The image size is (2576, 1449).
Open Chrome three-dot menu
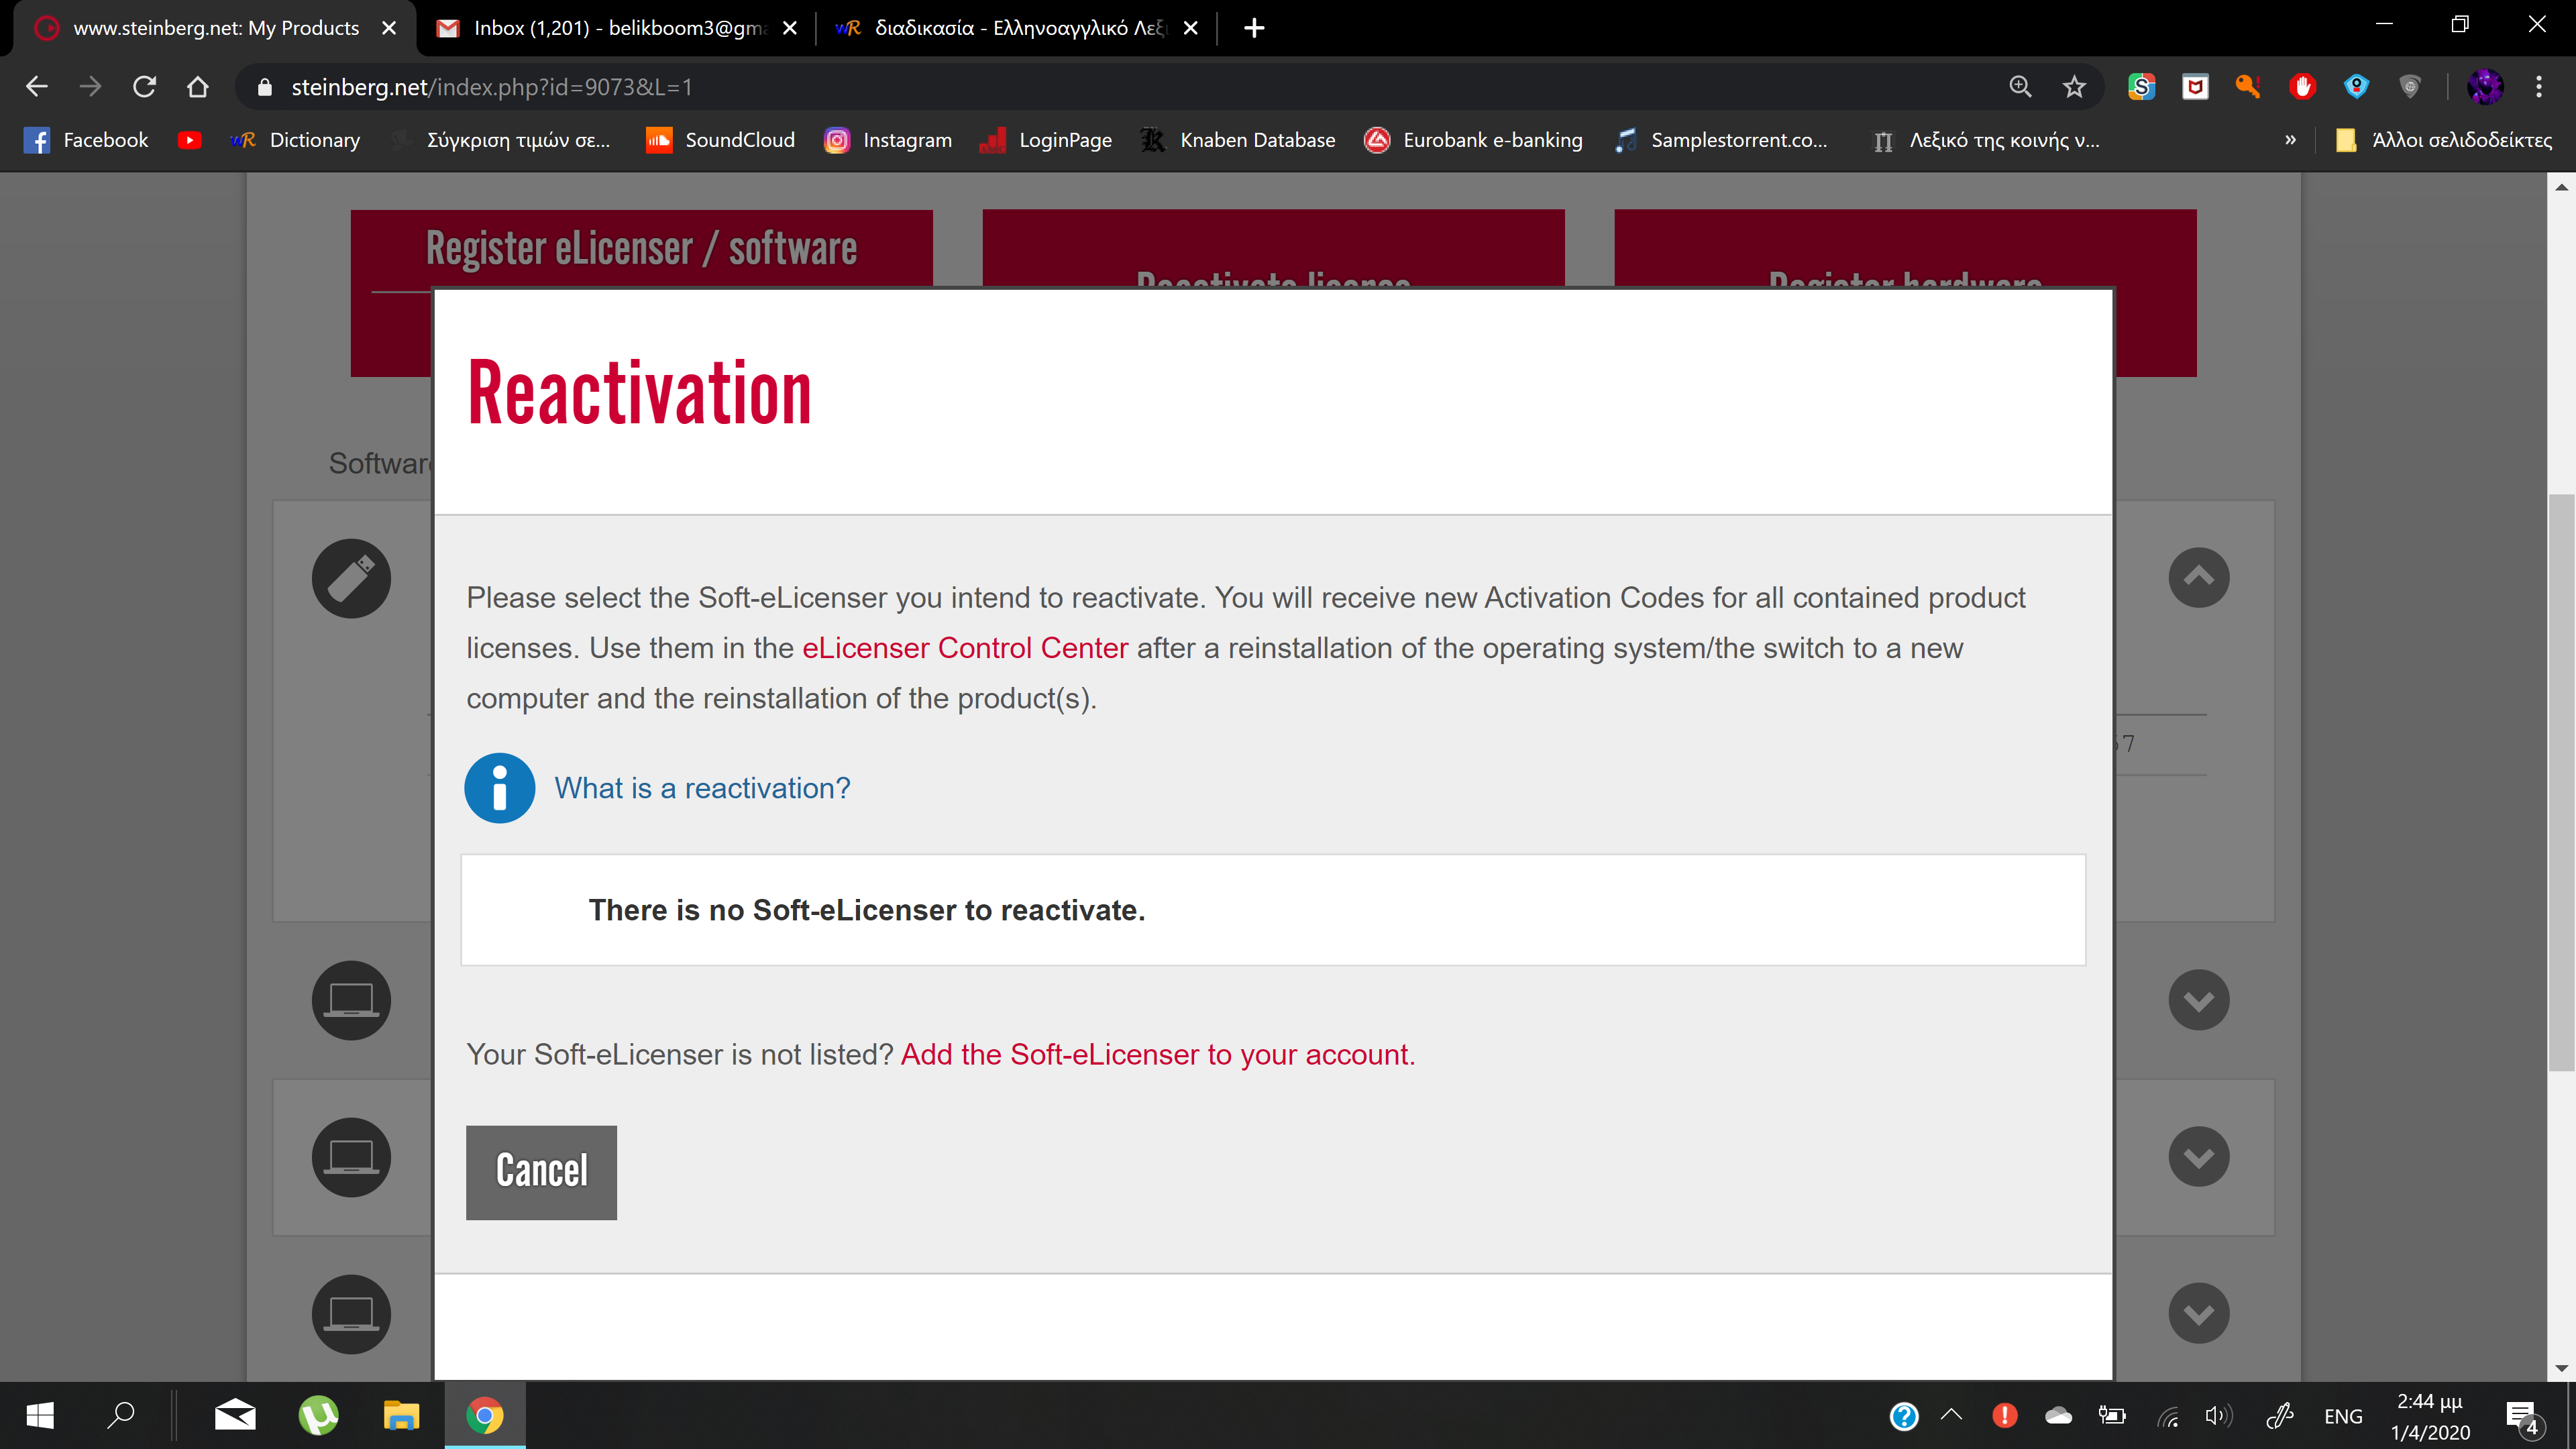click(2538, 87)
